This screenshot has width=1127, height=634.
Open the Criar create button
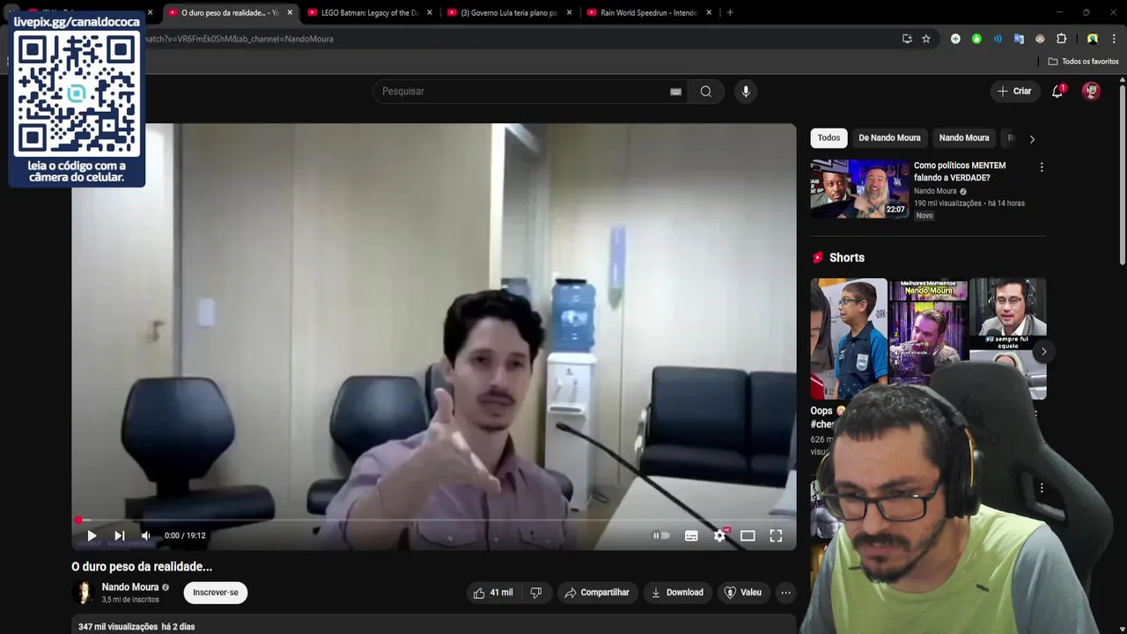click(1014, 92)
